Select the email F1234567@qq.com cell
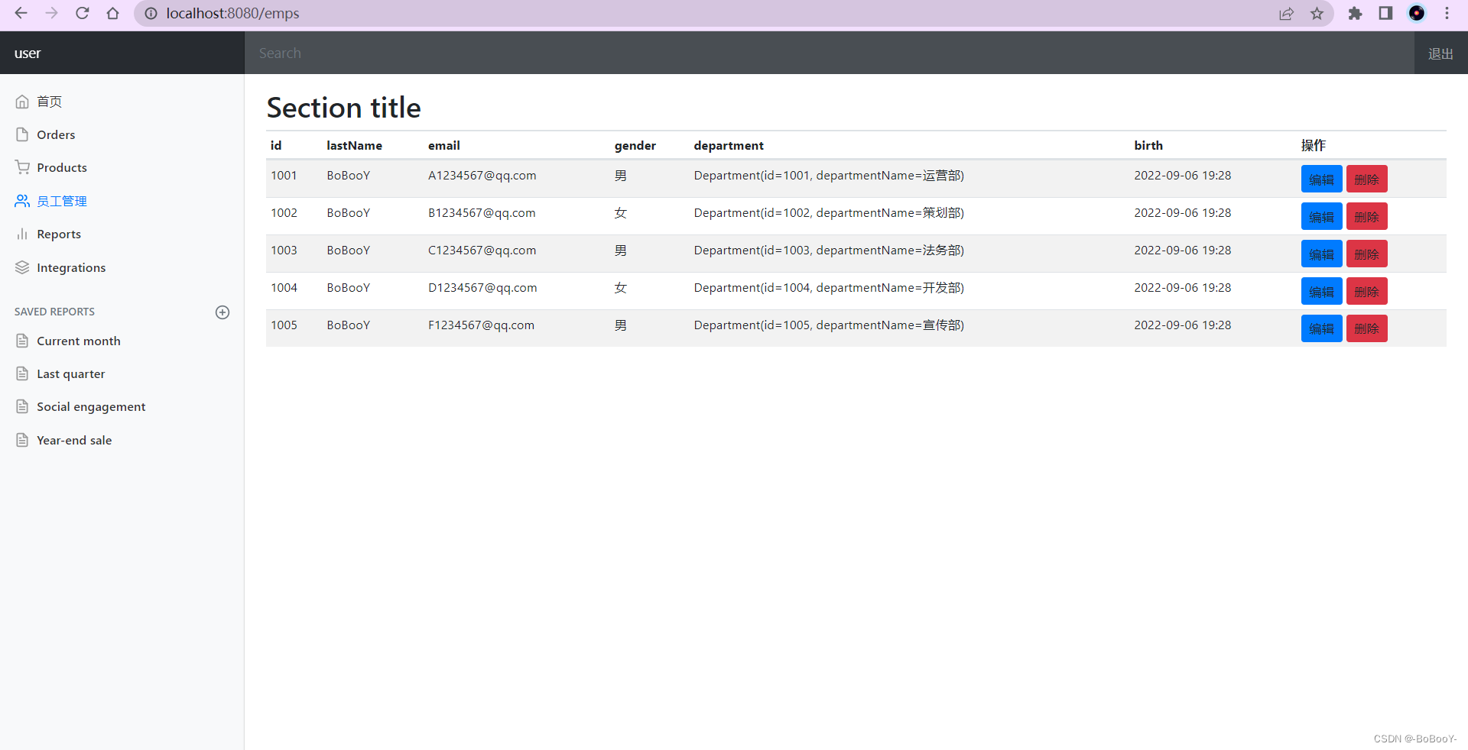The image size is (1468, 750). tap(482, 325)
